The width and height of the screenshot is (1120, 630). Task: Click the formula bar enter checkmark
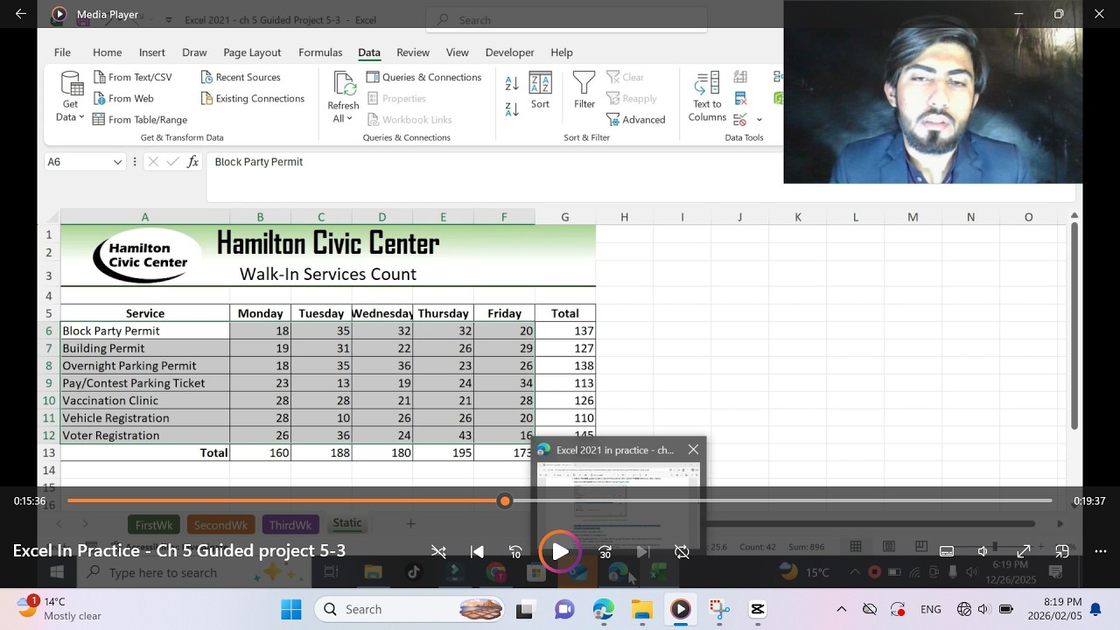pos(172,162)
